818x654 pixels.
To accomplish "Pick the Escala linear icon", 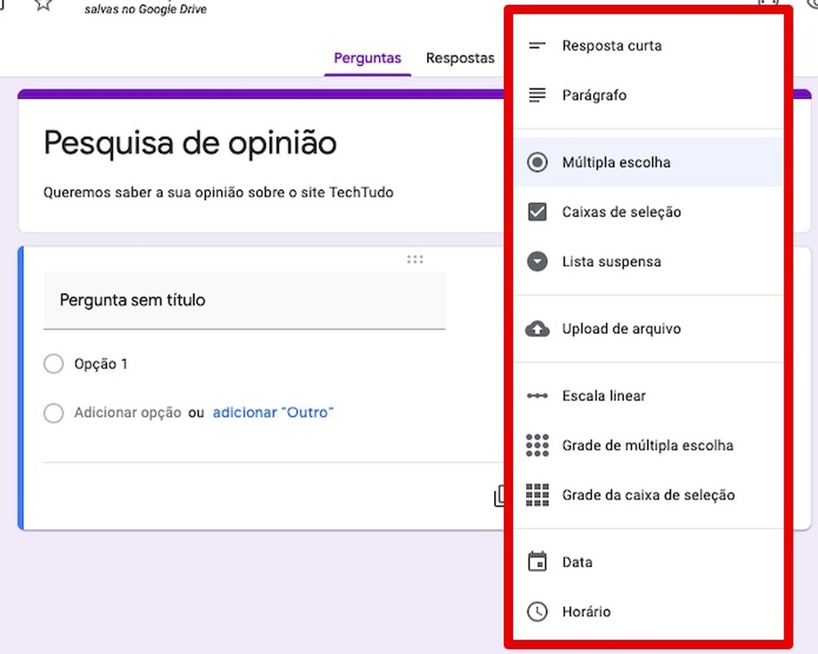I will coord(537,395).
